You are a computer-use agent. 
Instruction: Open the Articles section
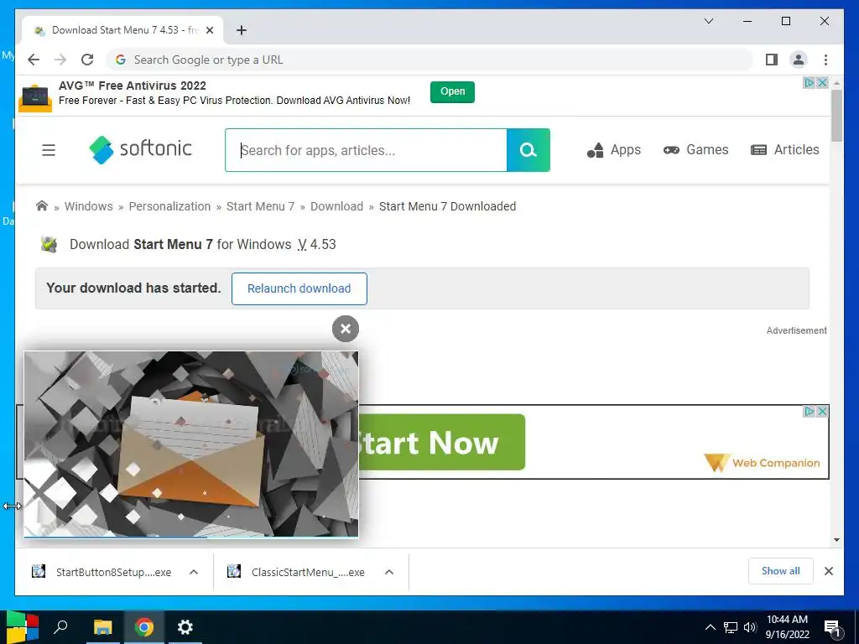pyautogui.click(x=784, y=149)
